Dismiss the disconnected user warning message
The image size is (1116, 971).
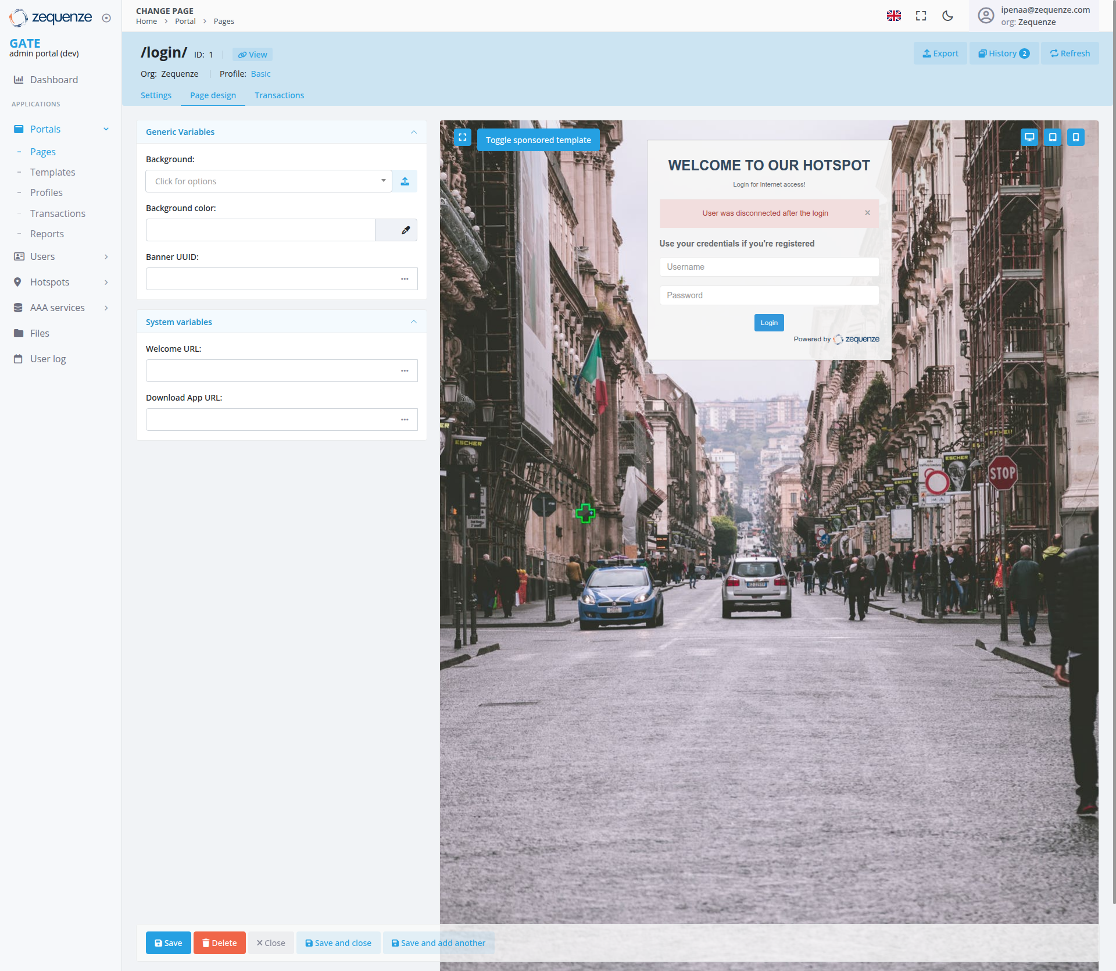click(867, 213)
